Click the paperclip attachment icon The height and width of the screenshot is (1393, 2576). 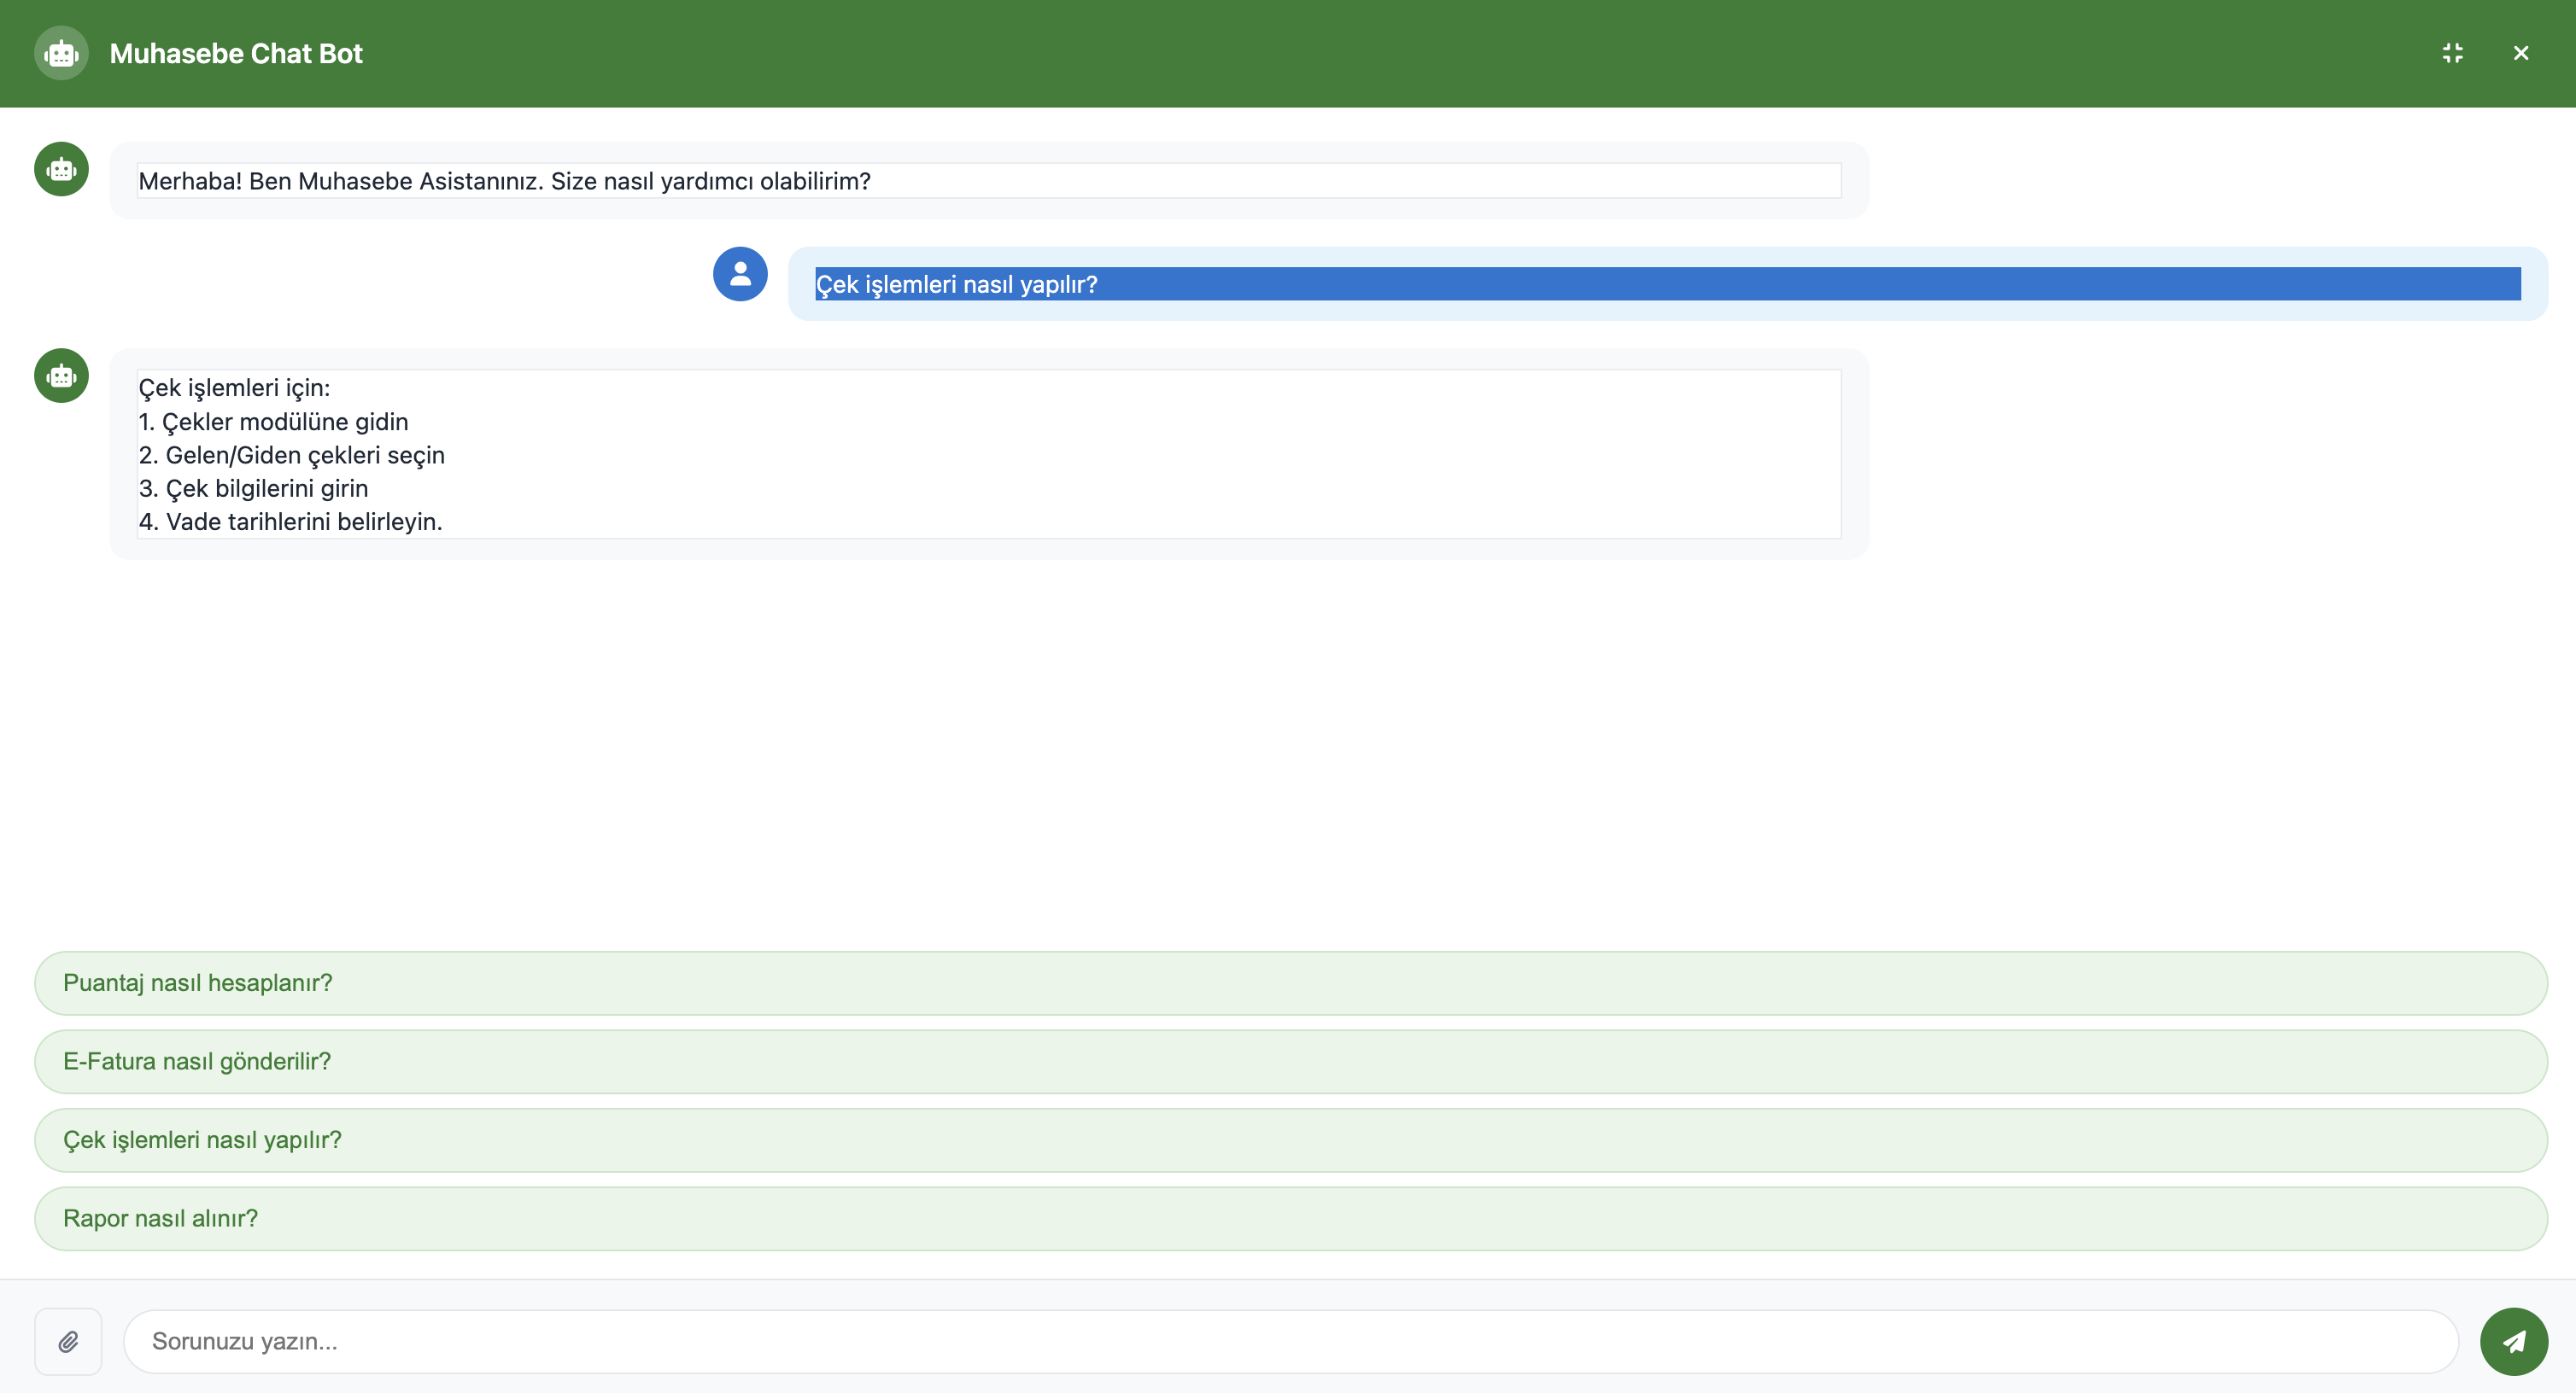[x=68, y=1341]
